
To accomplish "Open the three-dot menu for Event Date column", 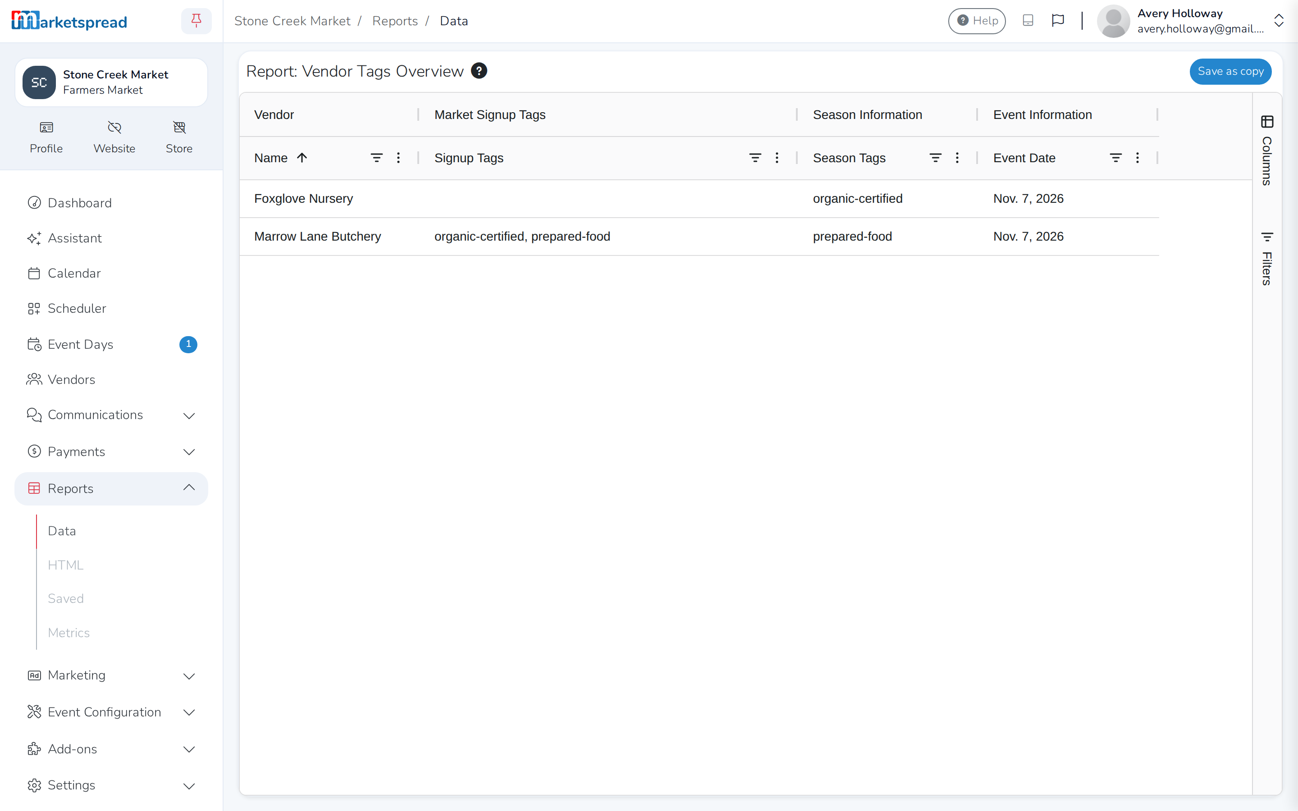I will pos(1138,158).
